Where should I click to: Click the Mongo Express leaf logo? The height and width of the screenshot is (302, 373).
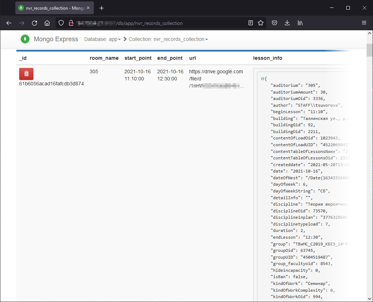click(x=25, y=39)
